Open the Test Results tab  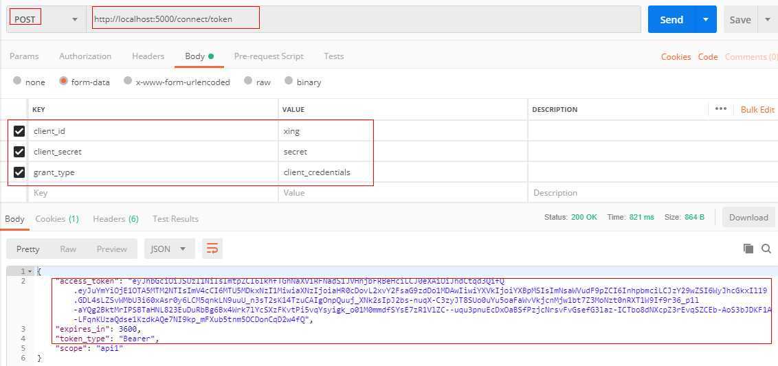point(175,218)
